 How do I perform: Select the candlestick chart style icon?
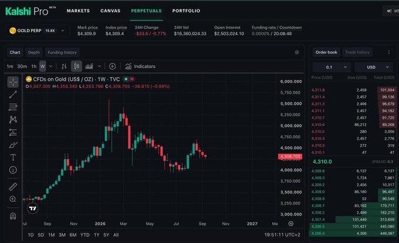point(76,66)
